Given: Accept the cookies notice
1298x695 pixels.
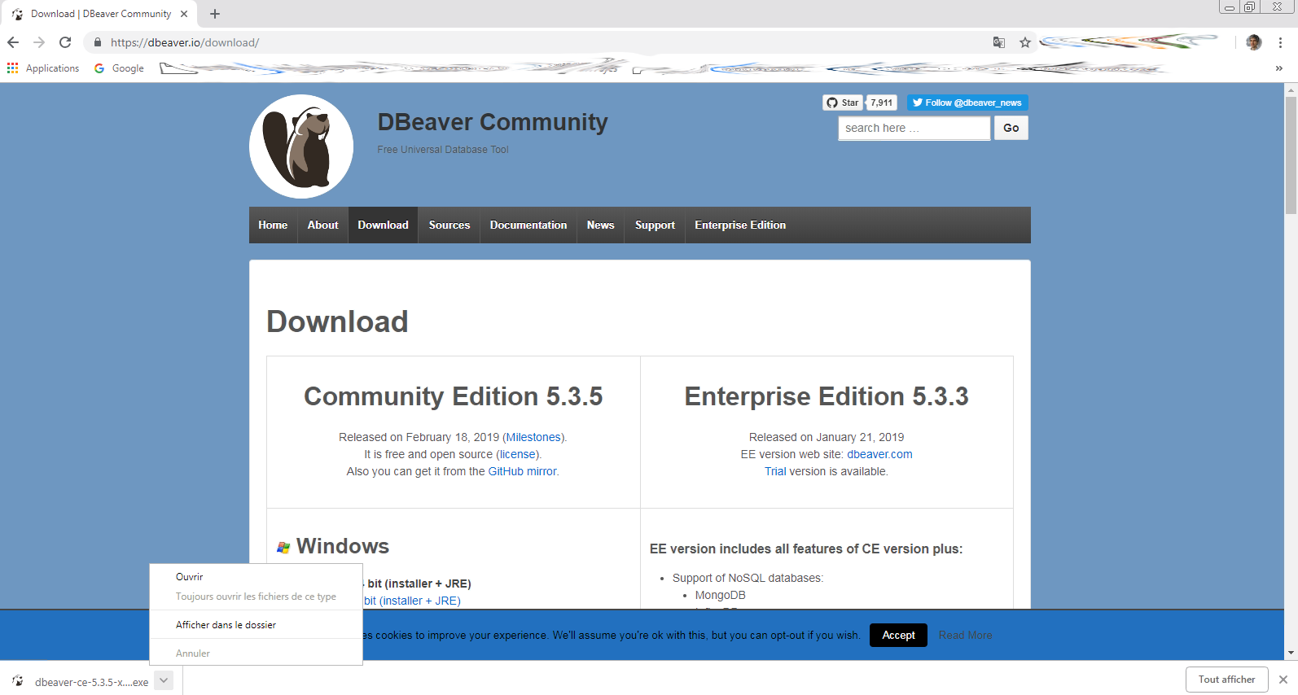Looking at the screenshot, I should (x=898, y=636).
